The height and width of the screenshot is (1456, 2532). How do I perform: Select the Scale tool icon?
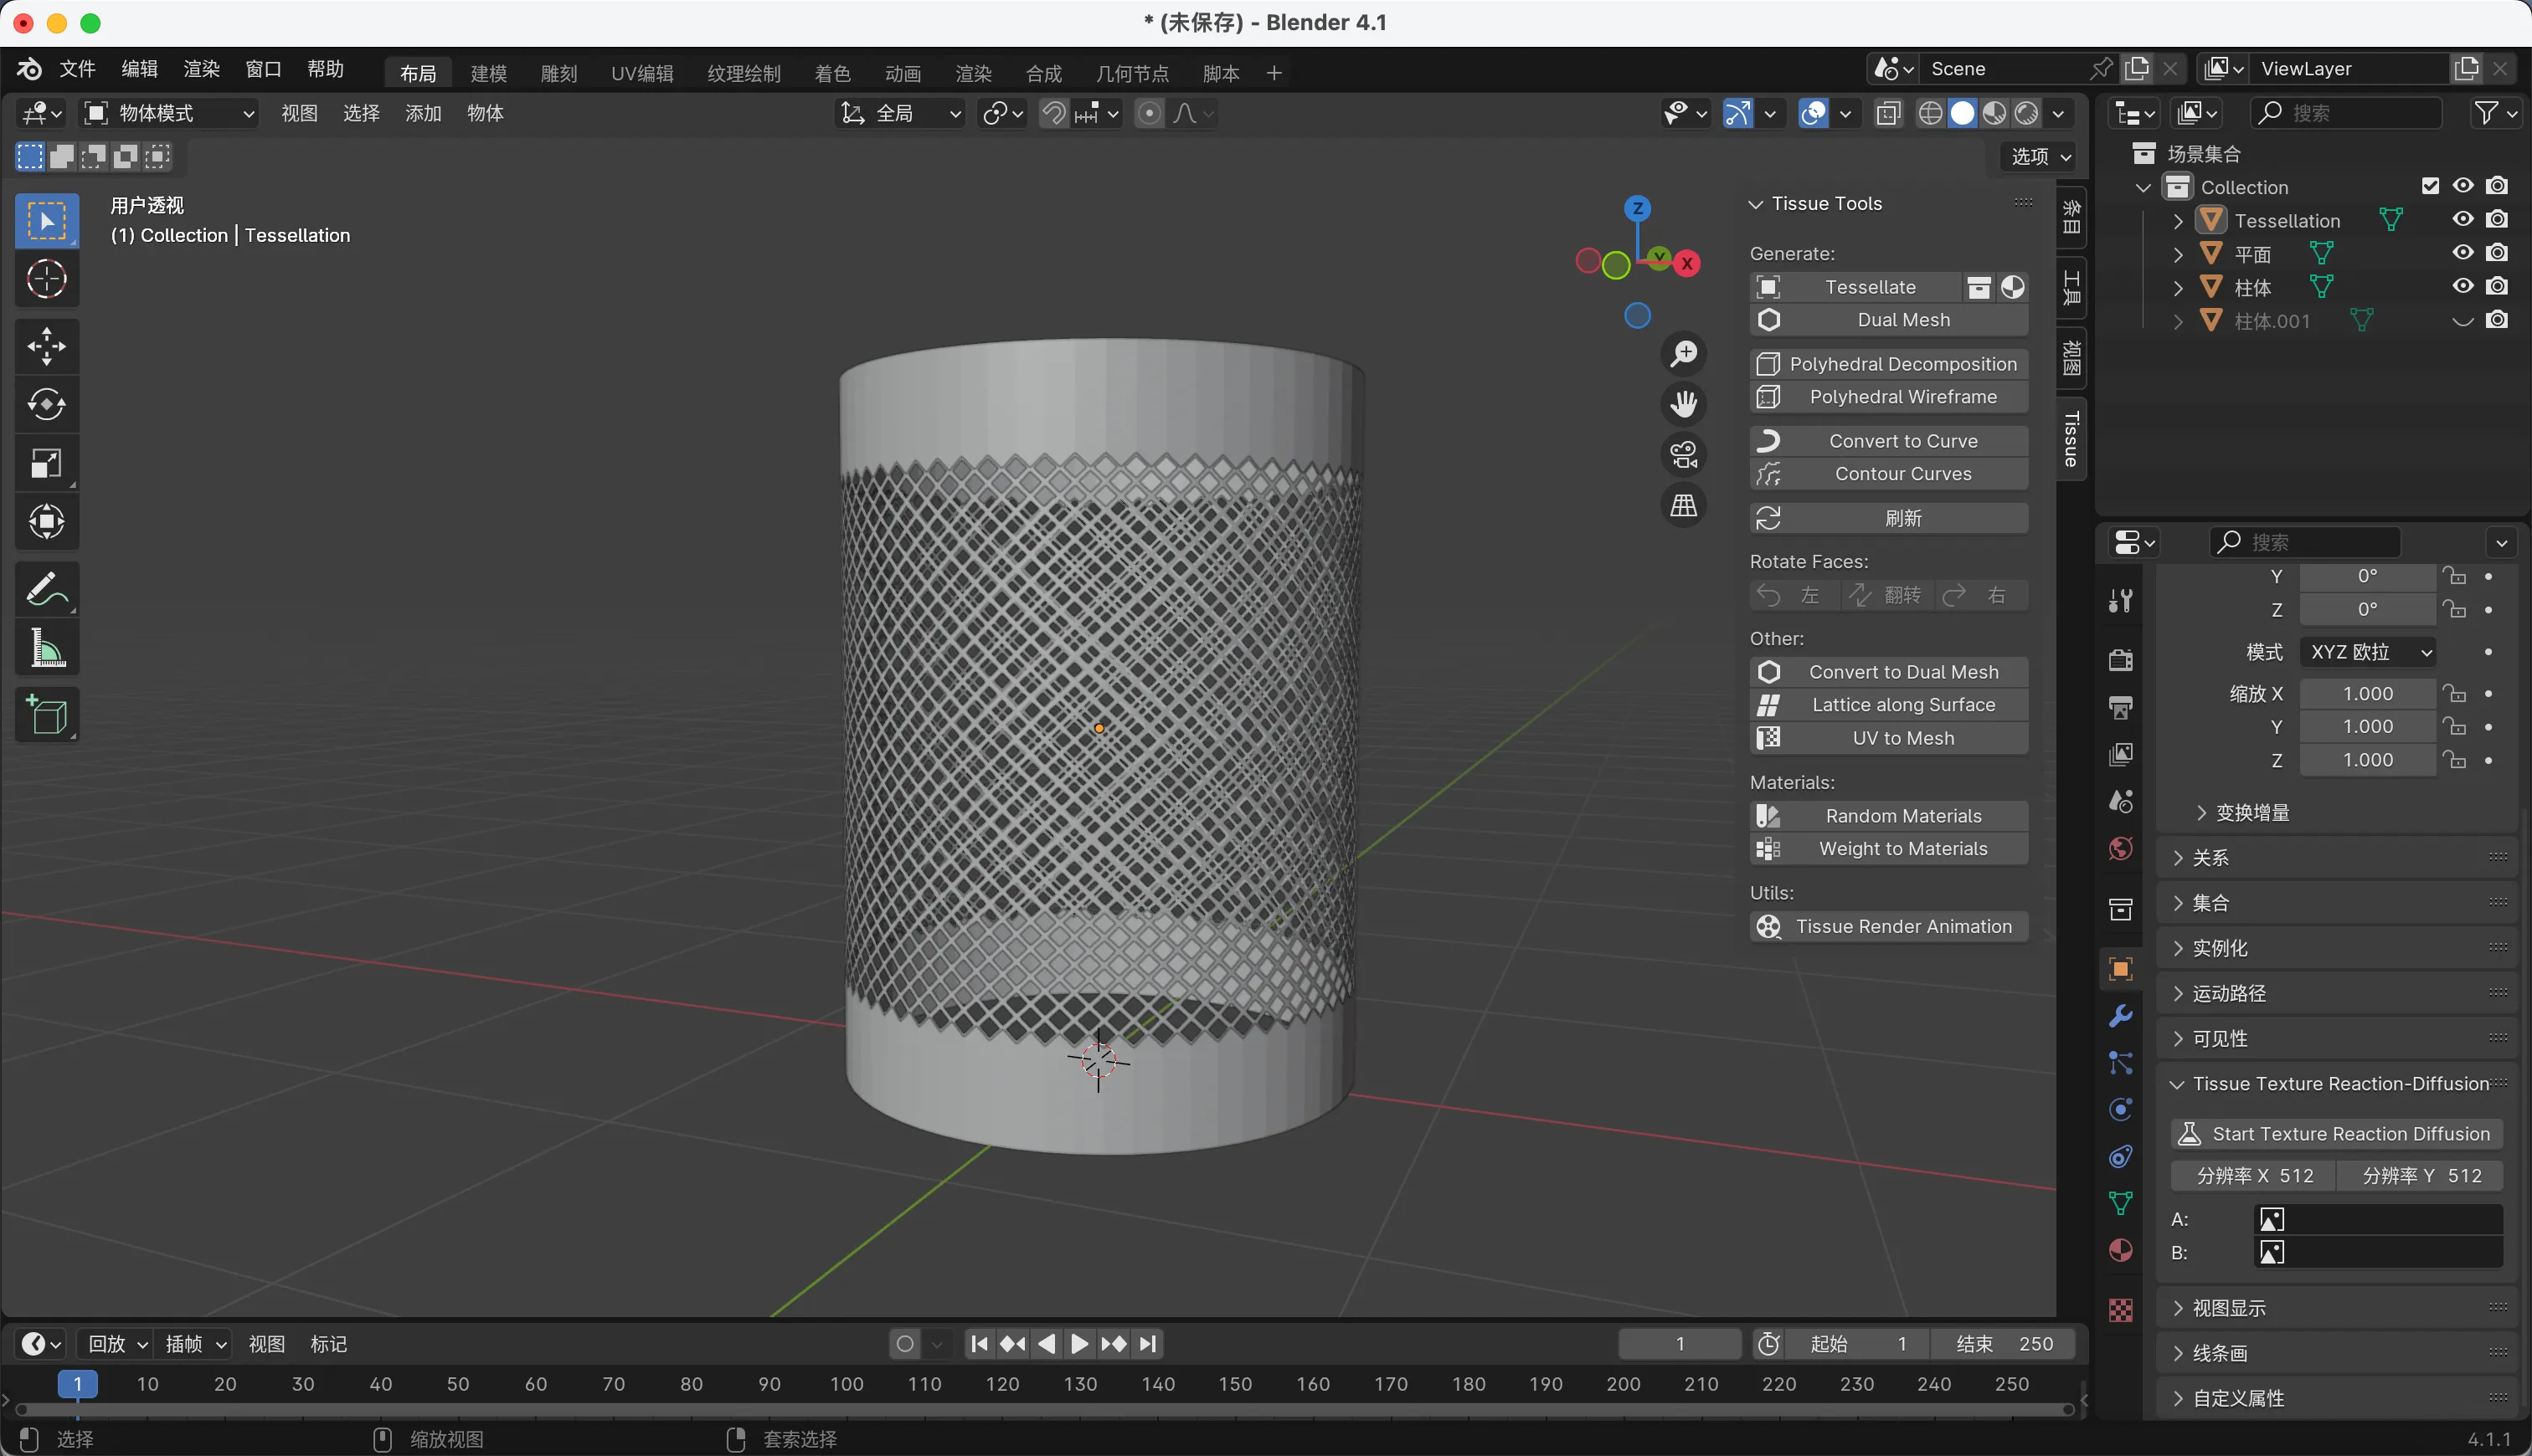tap(46, 463)
